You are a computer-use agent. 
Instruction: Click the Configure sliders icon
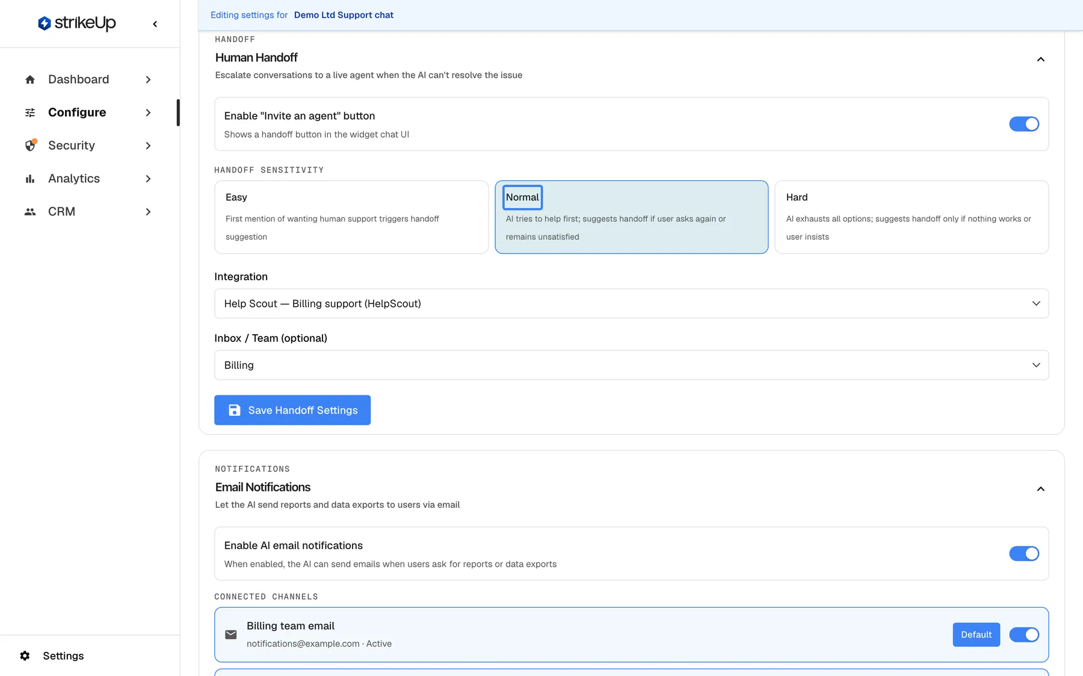[x=30, y=112]
